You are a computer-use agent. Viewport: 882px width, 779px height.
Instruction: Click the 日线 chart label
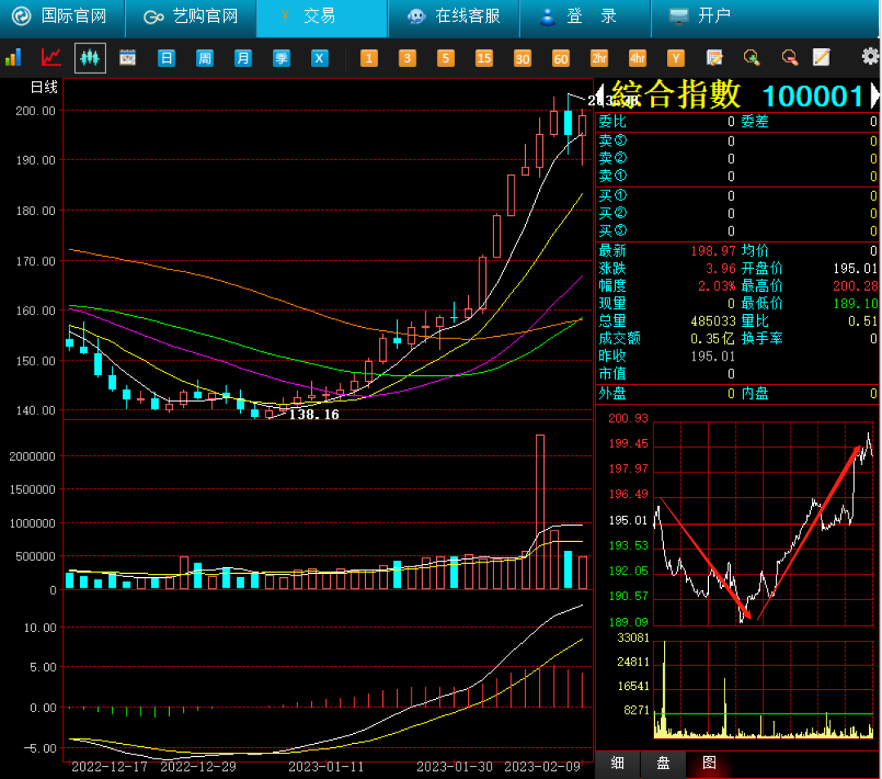(44, 87)
